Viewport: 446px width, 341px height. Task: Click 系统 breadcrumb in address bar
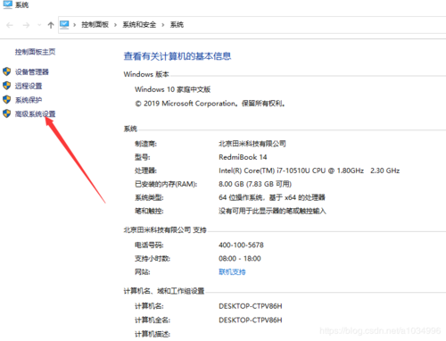pos(177,25)
